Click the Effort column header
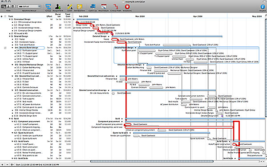This screenshot has height=167, width=267. pos(49,16)
